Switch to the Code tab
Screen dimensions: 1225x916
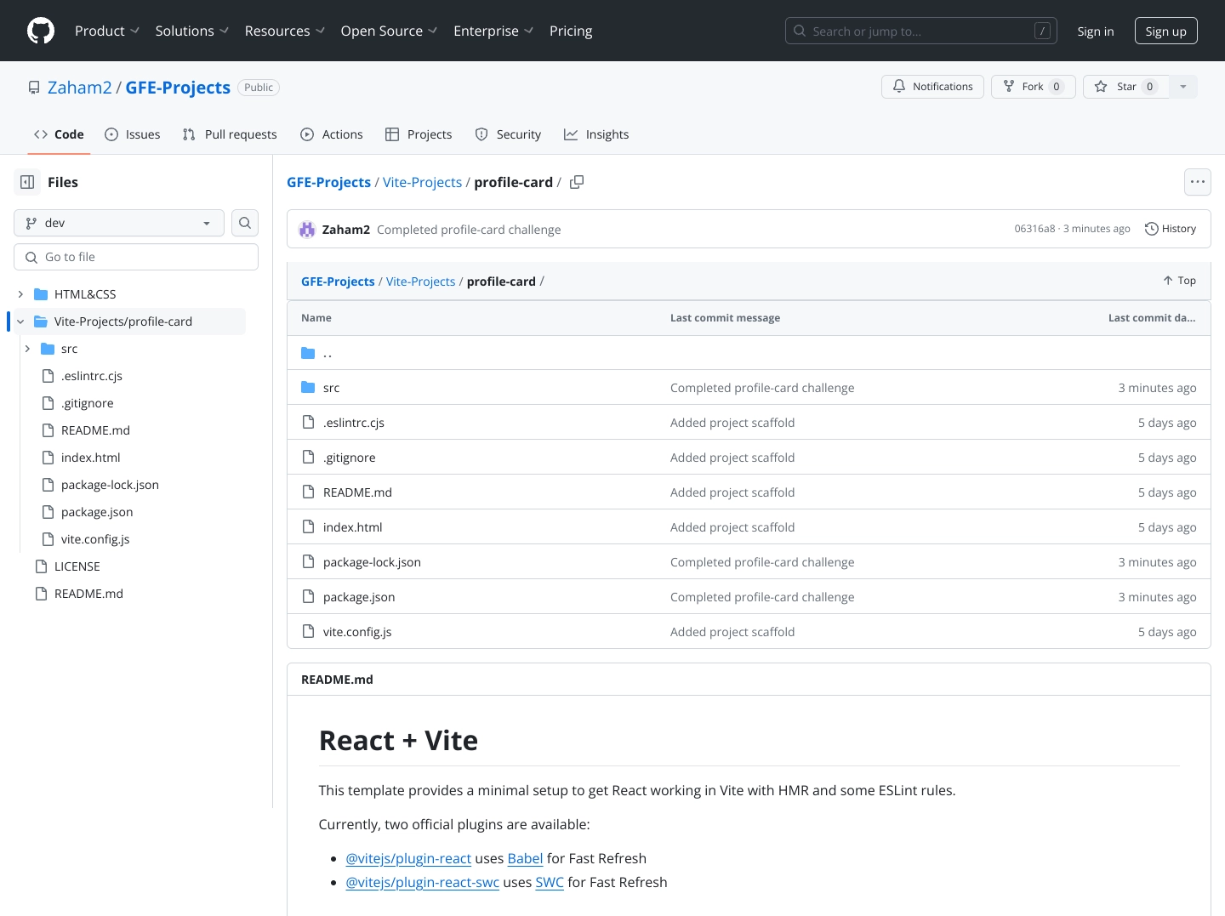point(59,134)
